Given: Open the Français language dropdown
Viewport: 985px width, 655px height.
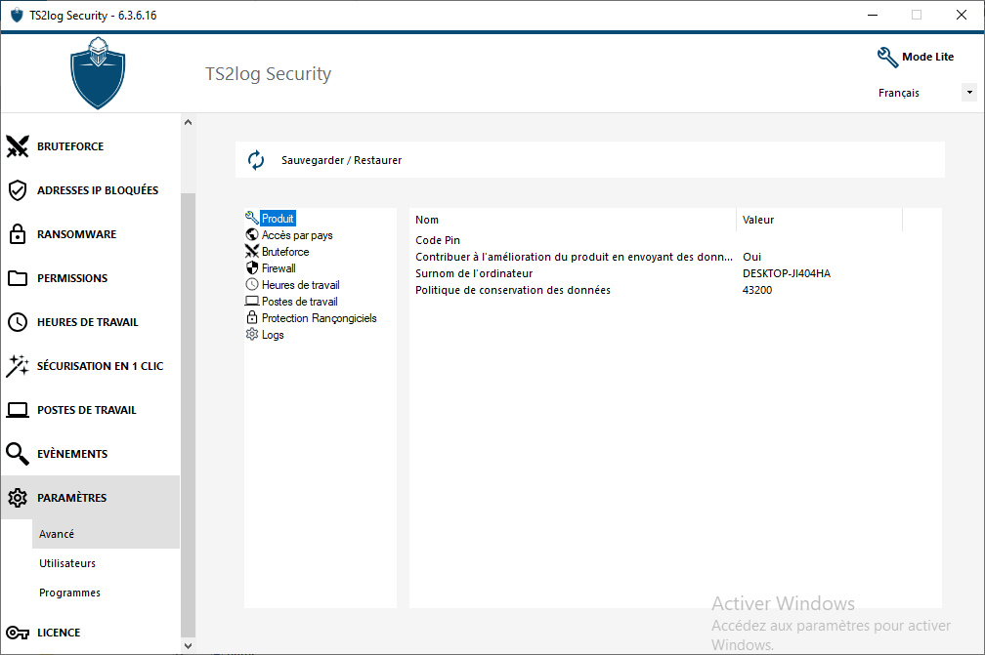Looking at the screenshot, I should (969, 92).
